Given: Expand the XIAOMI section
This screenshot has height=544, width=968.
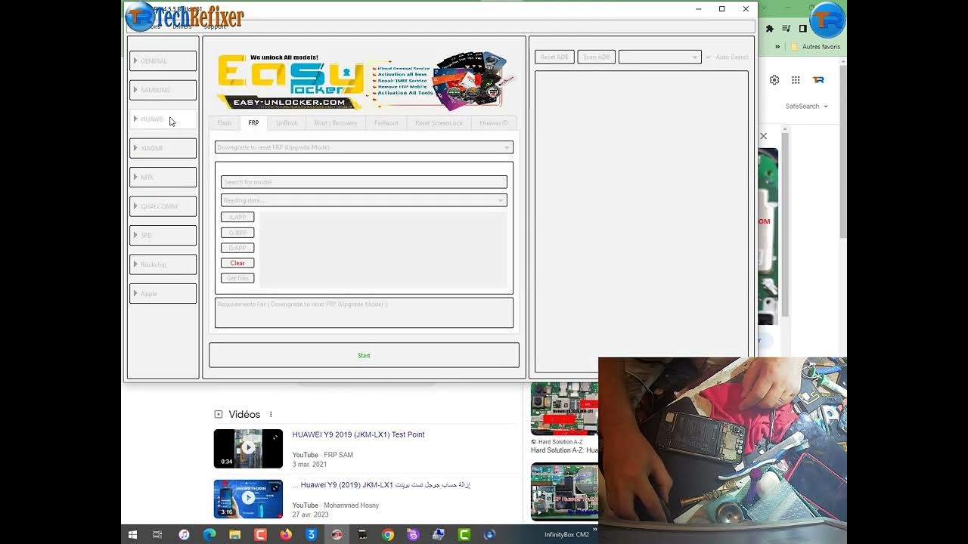Looking at the screenshot, I should 163,148.
